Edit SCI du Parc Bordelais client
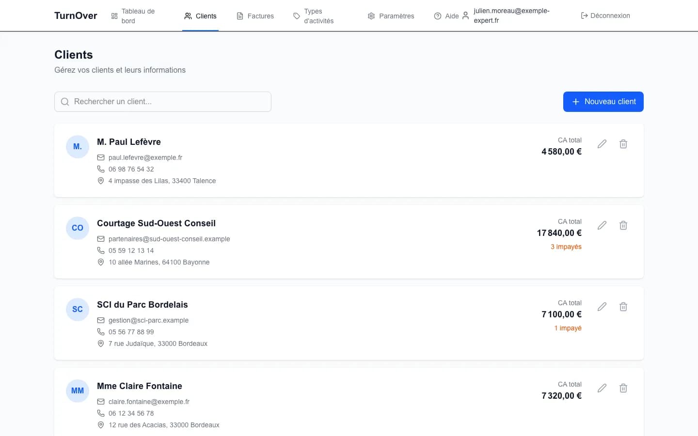This screenshot has height=436, width=698. [x=602, y=307]
